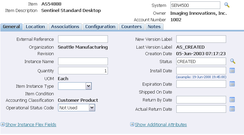The height and width of the screenshot is (135, 244).
Task: Expand plus icon for Instance Flex Fields
Action: (2, 124)
